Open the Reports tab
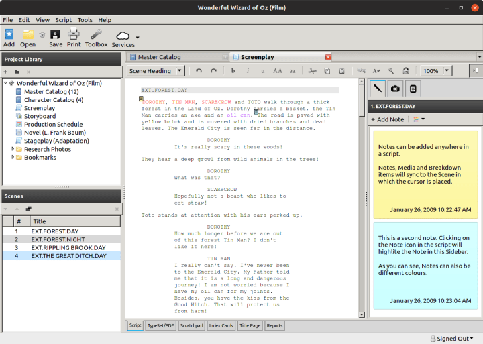Screen dimensions: 483x344 click(274, 325)
